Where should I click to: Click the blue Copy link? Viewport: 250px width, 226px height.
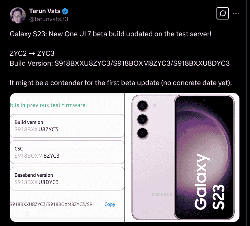[x=110, y=204]
